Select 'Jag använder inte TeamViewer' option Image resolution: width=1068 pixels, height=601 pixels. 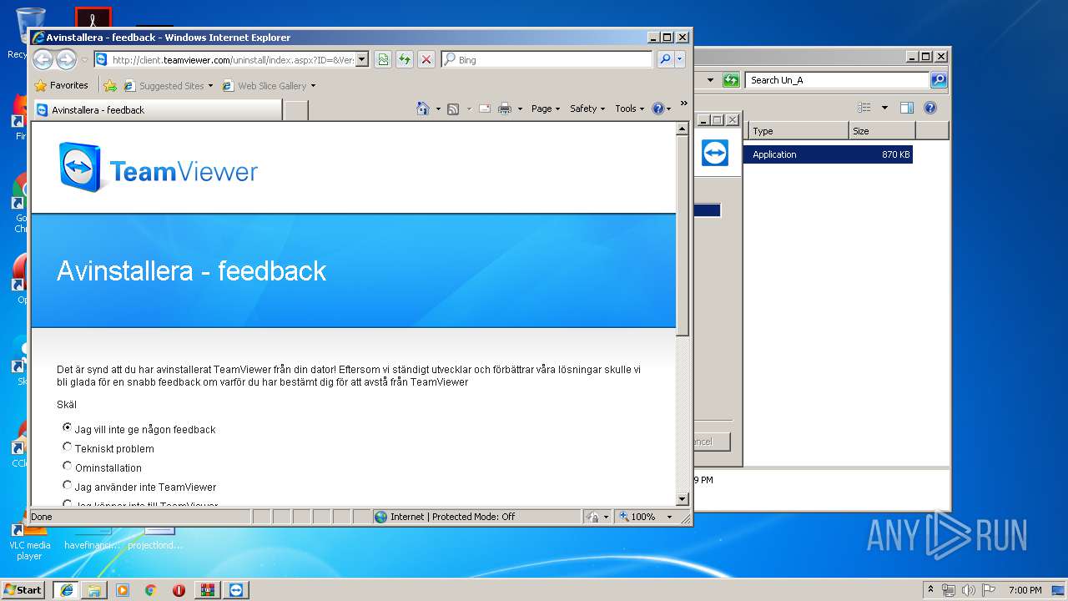(x=68, y=485)
